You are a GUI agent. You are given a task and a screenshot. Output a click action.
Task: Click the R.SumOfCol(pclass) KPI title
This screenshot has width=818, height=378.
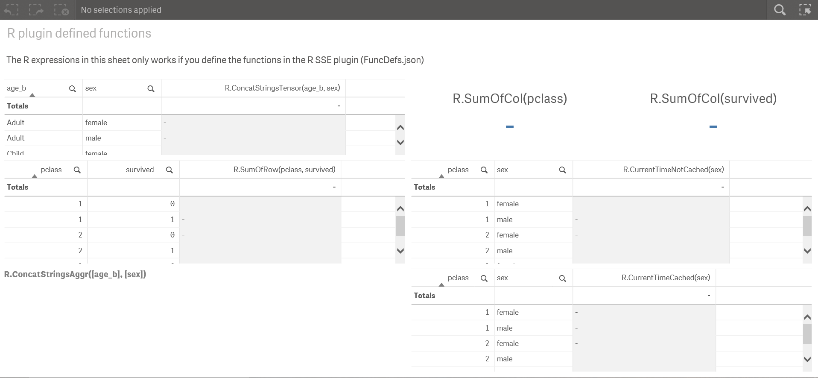tap(510, 99)
